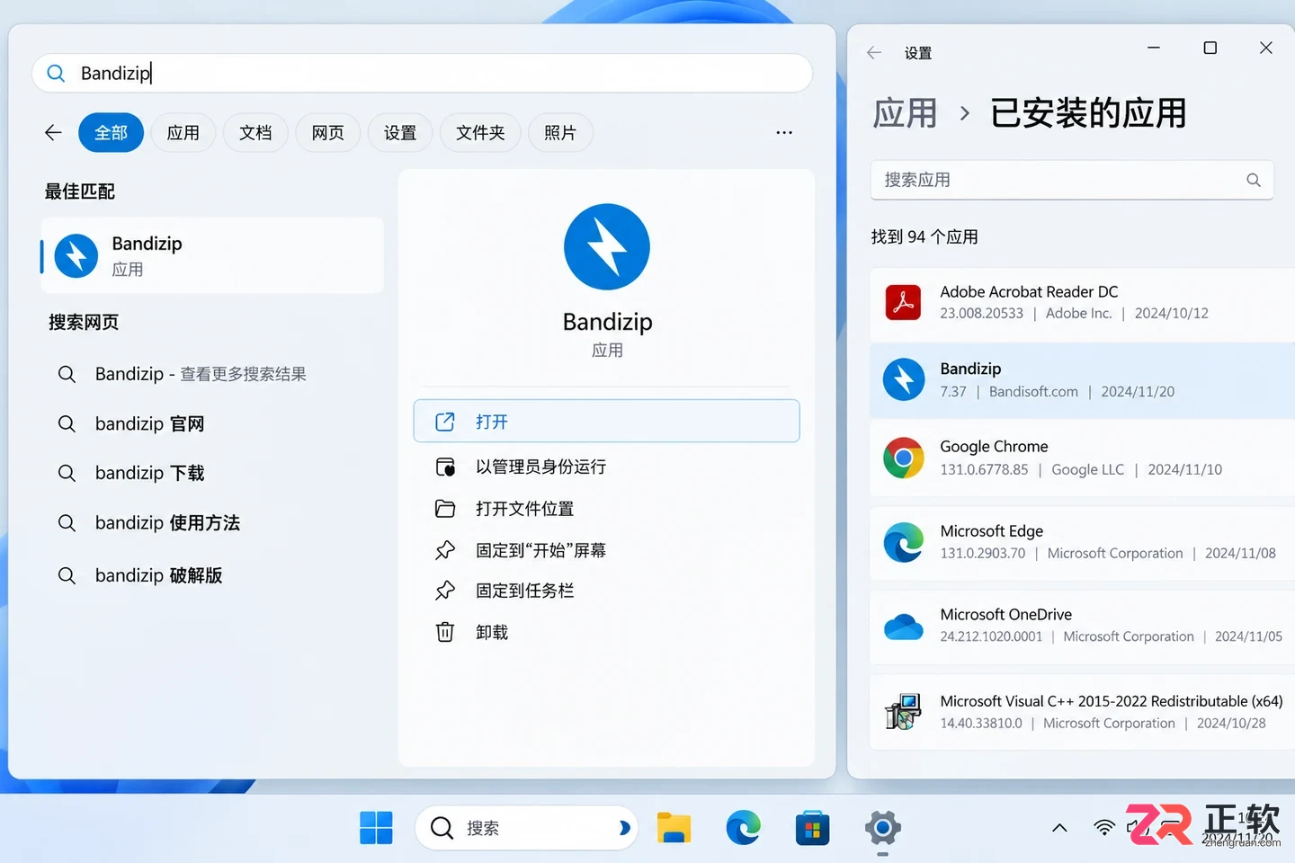This screenshot has width=1295, height=863.
Task: Click the Visual C++ Redistributable installer icon
Action: 904,712
